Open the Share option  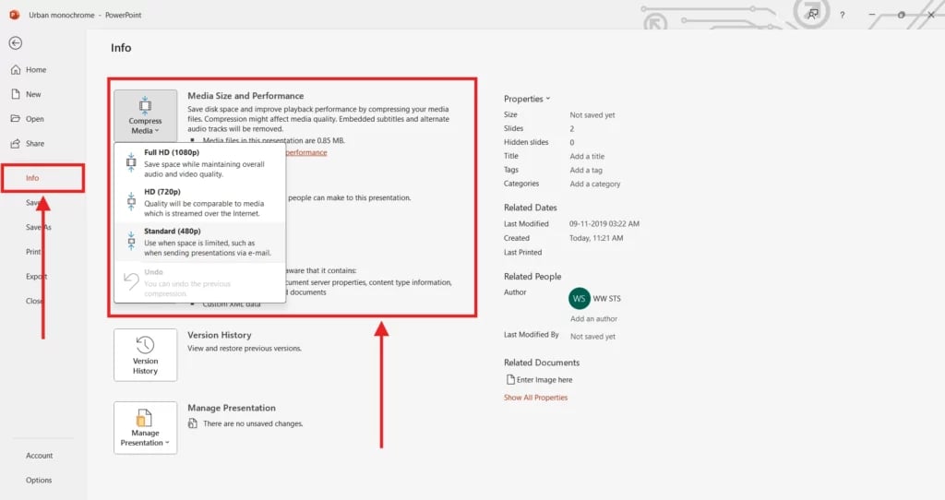pyautogui.click(x=34, y=144)
